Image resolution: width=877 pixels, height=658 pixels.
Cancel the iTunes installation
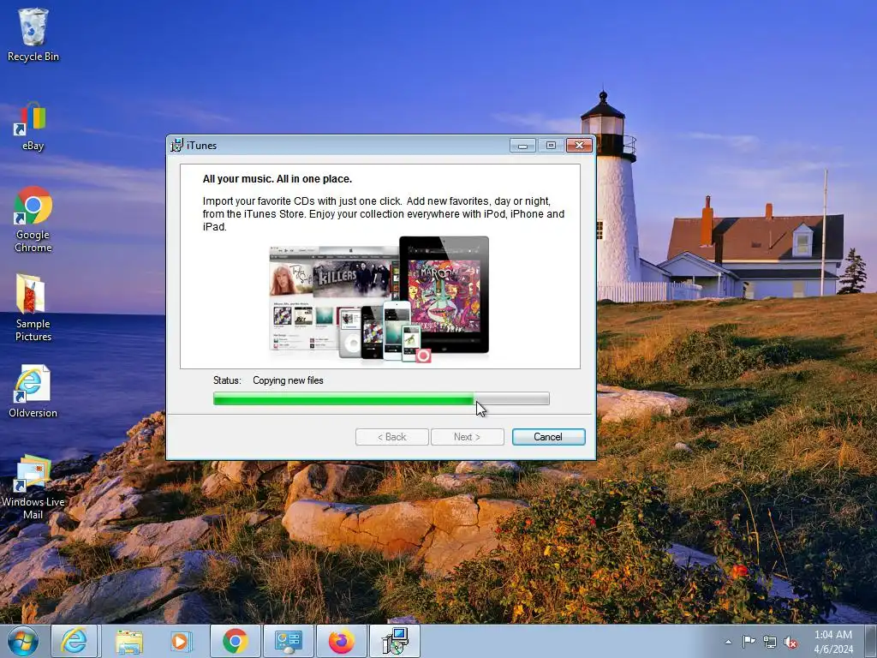click(548, 437)
